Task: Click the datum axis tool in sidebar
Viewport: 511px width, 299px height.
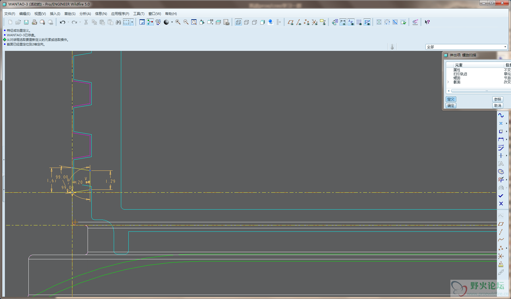Action: coord(501,232)
